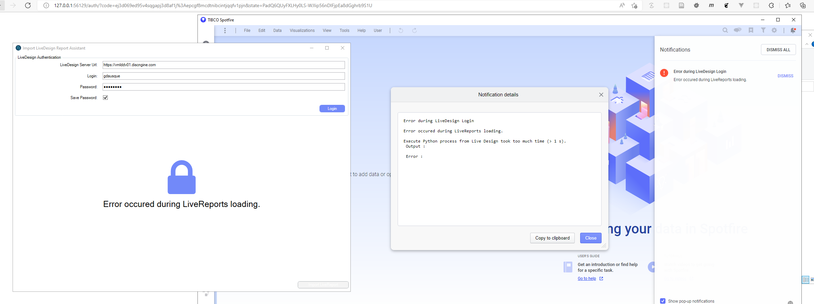Open Spotfire search magnifier icon
The image size is (814, 304).
tap(725, 30)
